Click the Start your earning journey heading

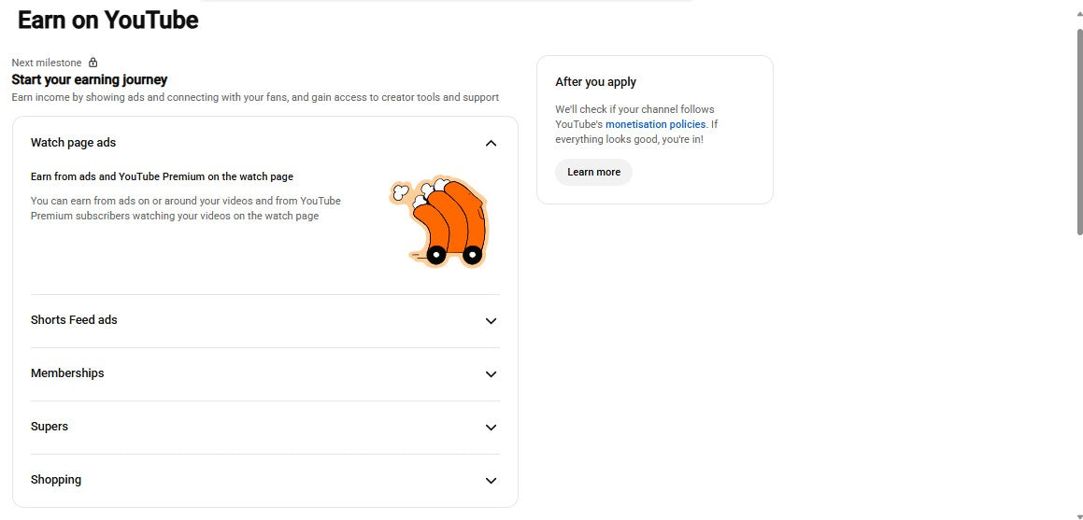pyautogui.click(x=89, y=79)
